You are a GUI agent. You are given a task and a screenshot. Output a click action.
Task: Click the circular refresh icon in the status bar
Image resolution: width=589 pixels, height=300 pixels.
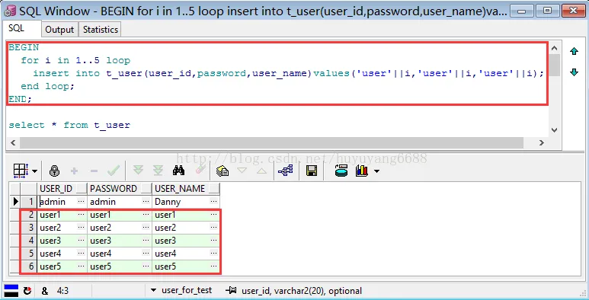pos(27,291)
